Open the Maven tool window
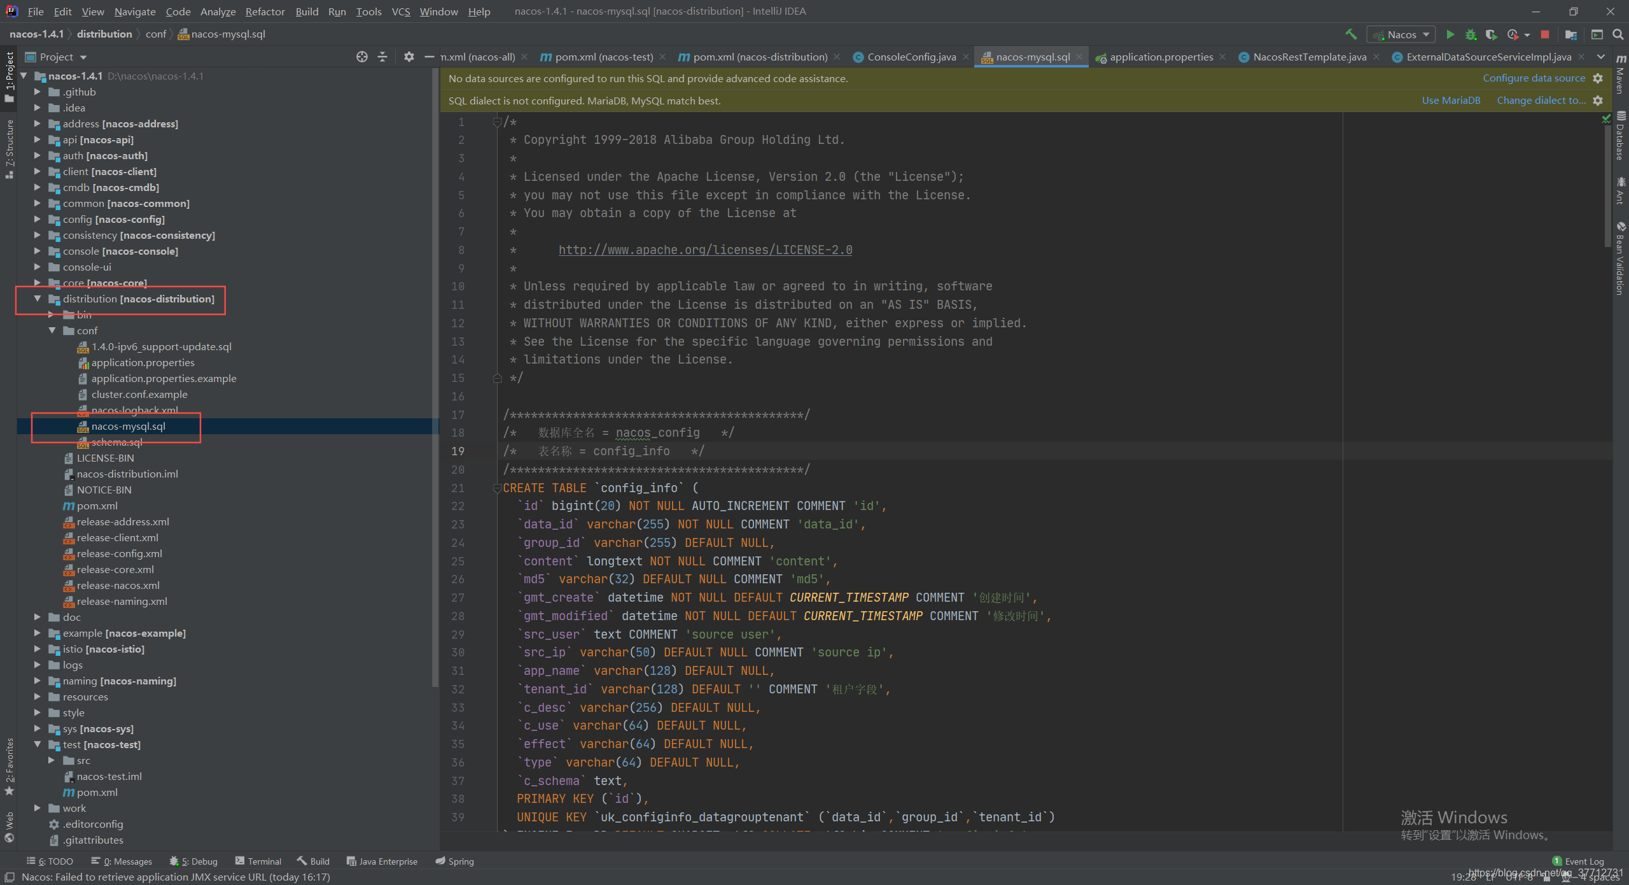 coord(1621,73)
